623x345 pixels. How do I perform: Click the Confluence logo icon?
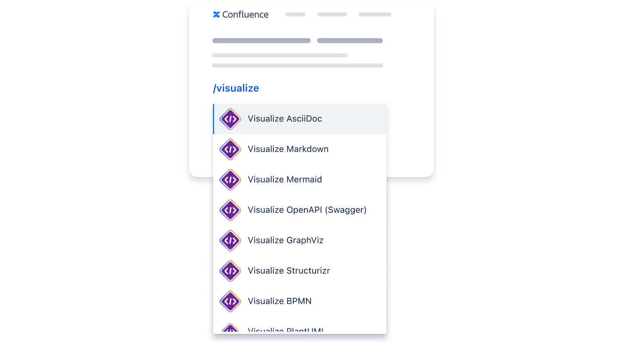click(217, 15)
